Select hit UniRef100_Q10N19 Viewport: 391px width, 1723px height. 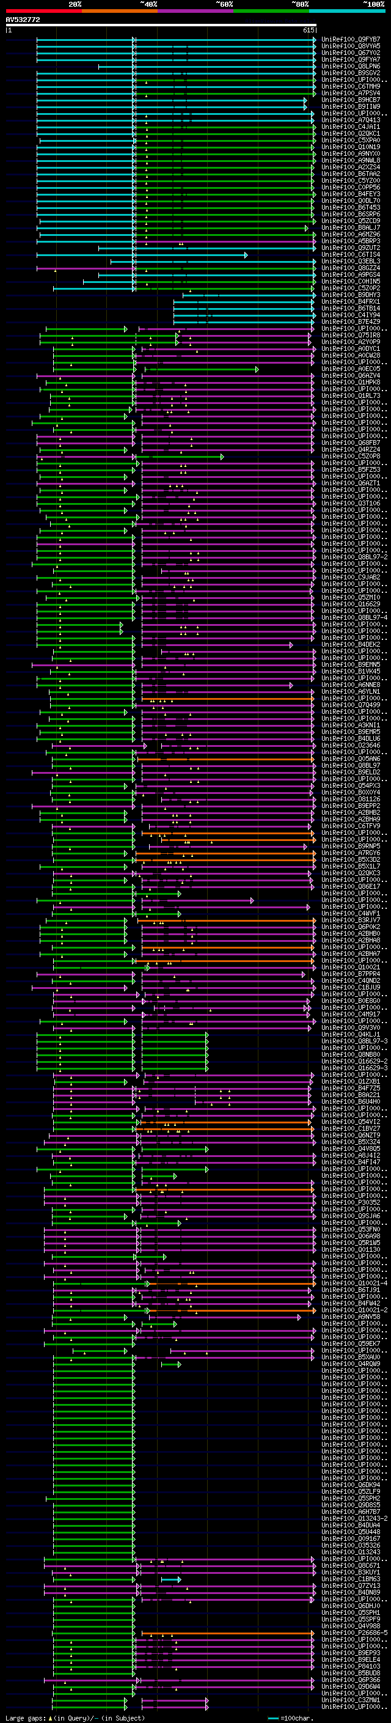click(351, 147)
